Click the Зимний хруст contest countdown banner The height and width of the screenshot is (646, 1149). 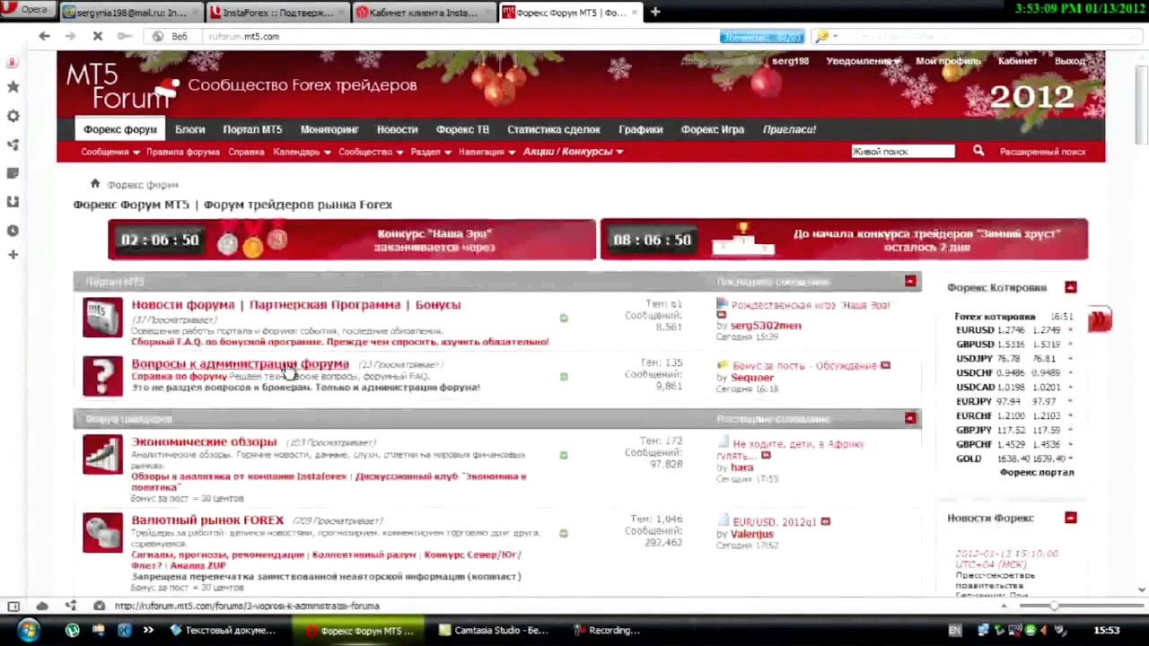tap(844, 240)
